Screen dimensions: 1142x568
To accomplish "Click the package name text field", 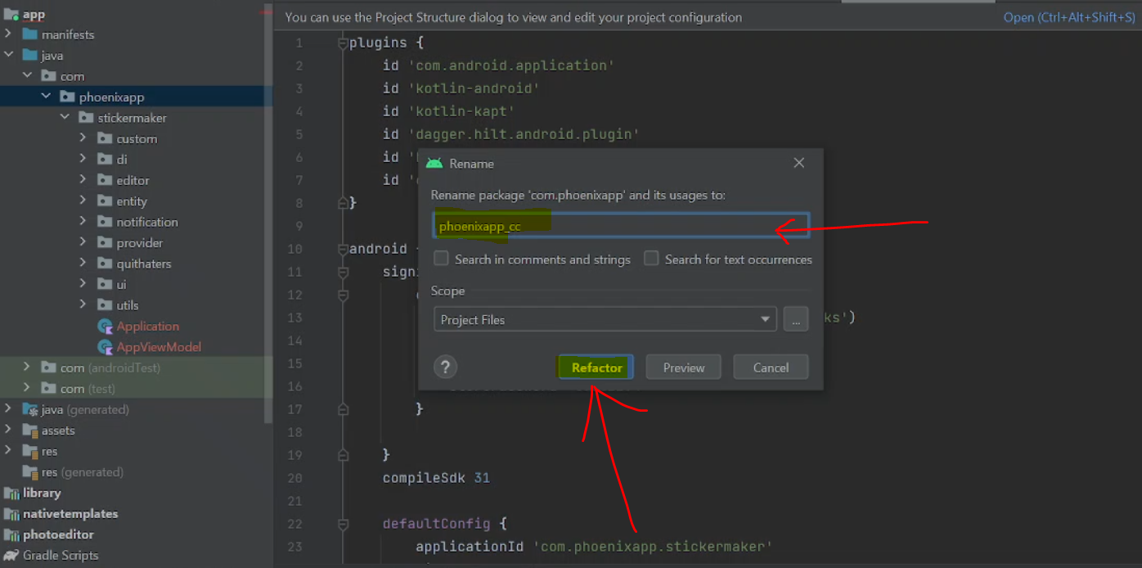I will click(x=620, y=226).
